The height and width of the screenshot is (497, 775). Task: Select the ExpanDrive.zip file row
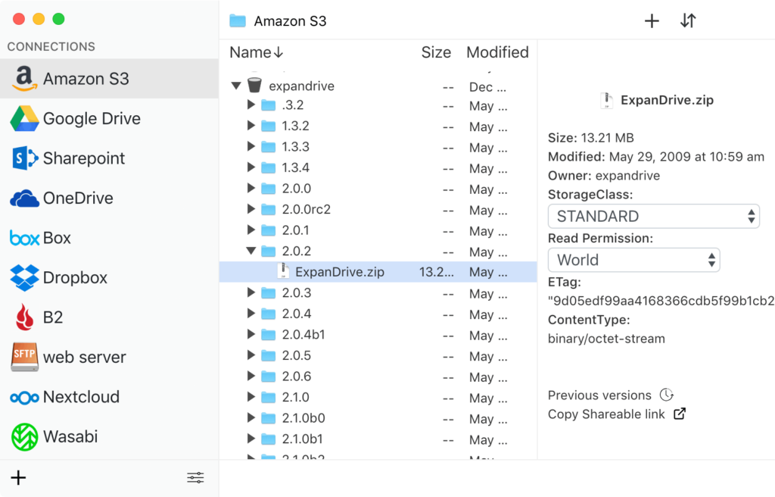pos(339,272)
